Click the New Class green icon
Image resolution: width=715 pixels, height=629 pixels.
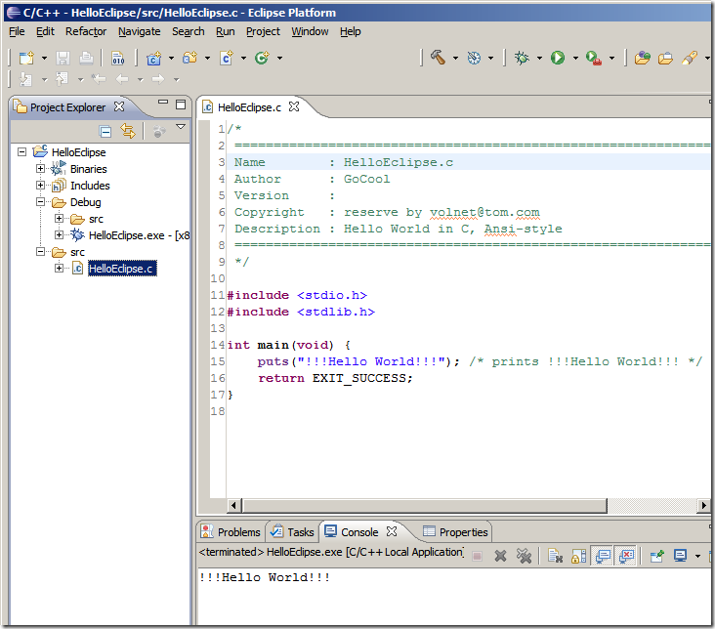click(x=262, y=58)
